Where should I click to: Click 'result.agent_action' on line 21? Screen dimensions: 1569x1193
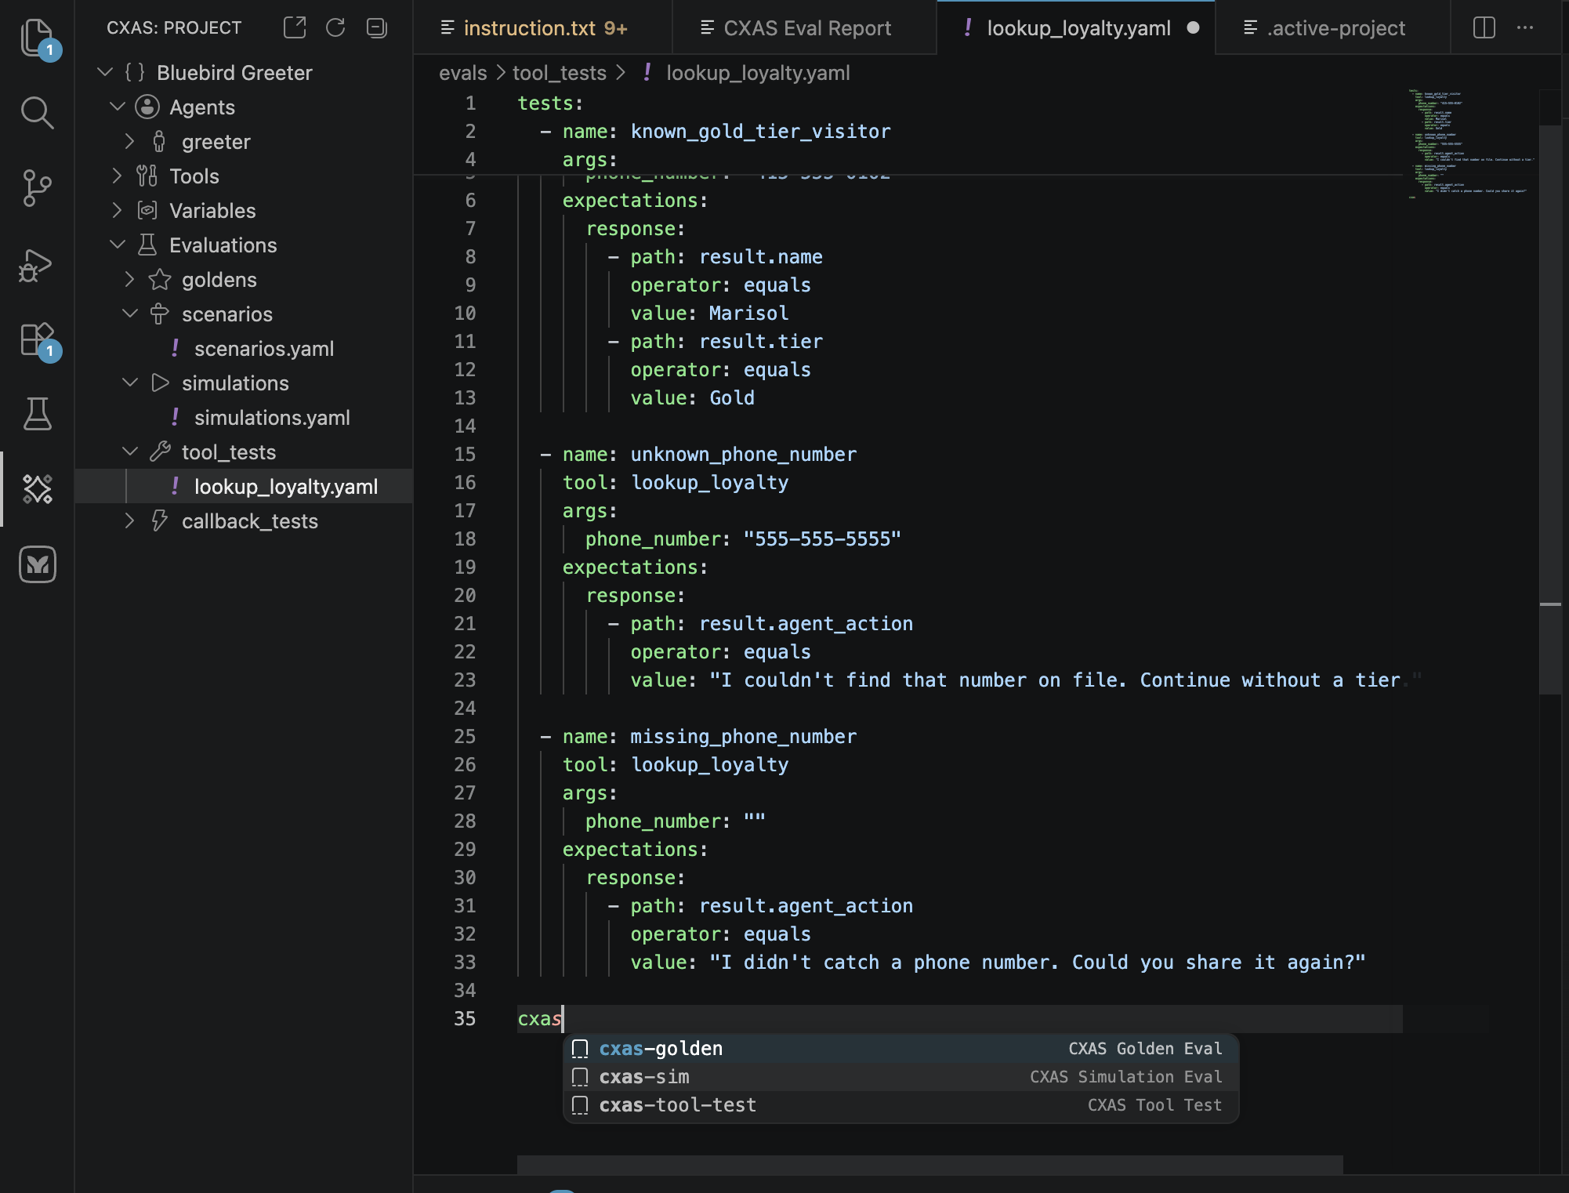806,624
